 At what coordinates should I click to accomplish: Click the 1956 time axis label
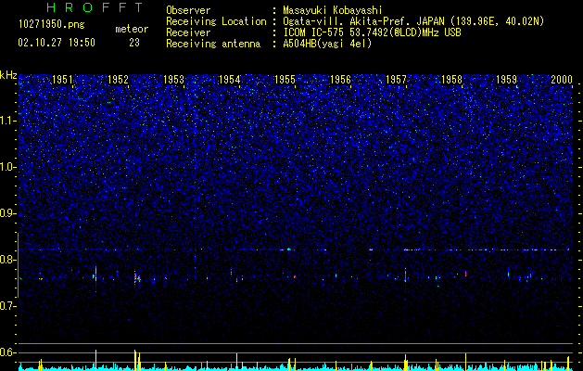click(x=340, y=80)
